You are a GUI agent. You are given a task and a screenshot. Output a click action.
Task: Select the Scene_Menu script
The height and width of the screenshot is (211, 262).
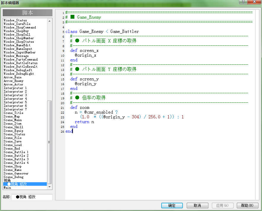pyautogui.click(x=12, y=120)
